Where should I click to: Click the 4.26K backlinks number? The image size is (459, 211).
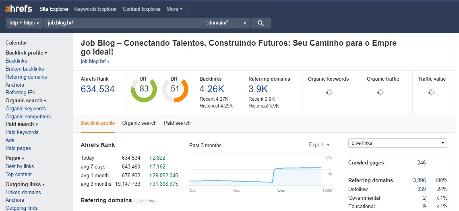click(212, 89)
